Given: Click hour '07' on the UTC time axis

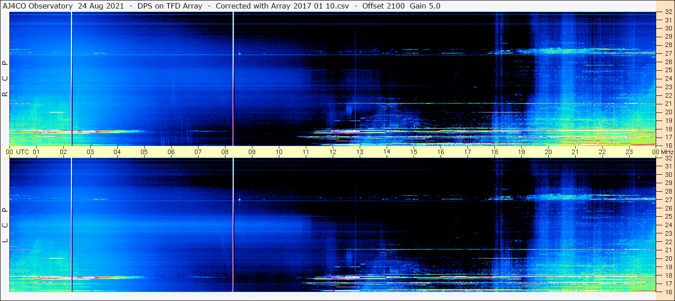Looking at the screenshot, I should [x=198, y=152].
